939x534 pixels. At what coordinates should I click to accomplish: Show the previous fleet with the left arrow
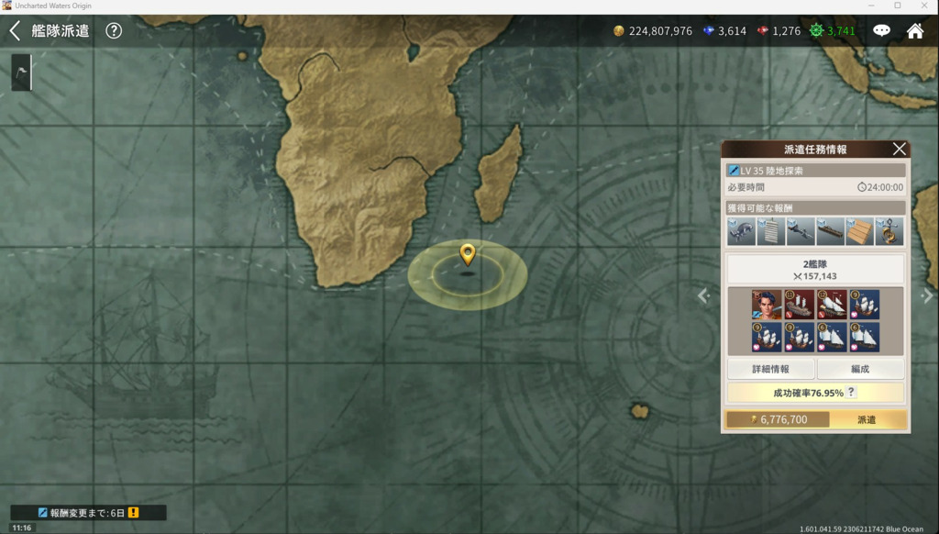tap(703, 295)
